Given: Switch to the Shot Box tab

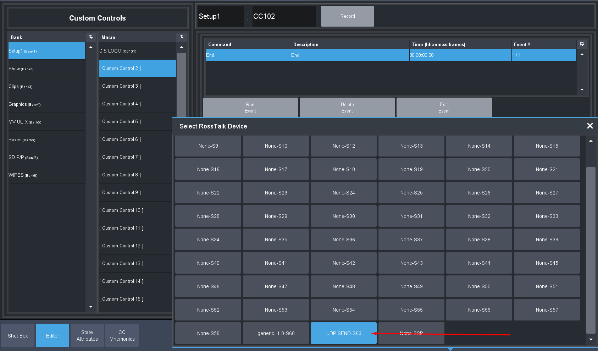Looking at the screenshot, I should (x=18, y=335).
